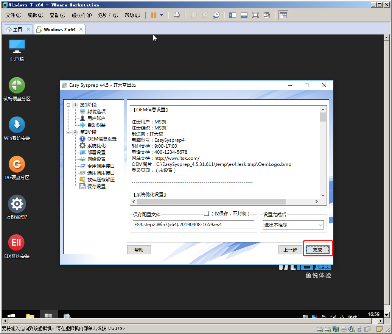The height and width of the screenshot is (334, 392).
Task: Open Win系统安装 desktop icon
Action: click(x=17, y=129)
